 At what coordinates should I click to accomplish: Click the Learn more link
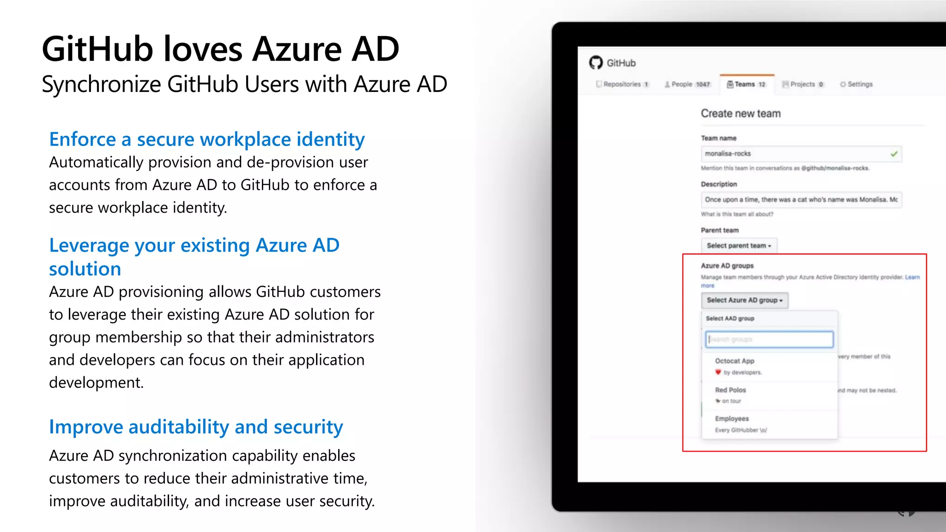(912, 277)
